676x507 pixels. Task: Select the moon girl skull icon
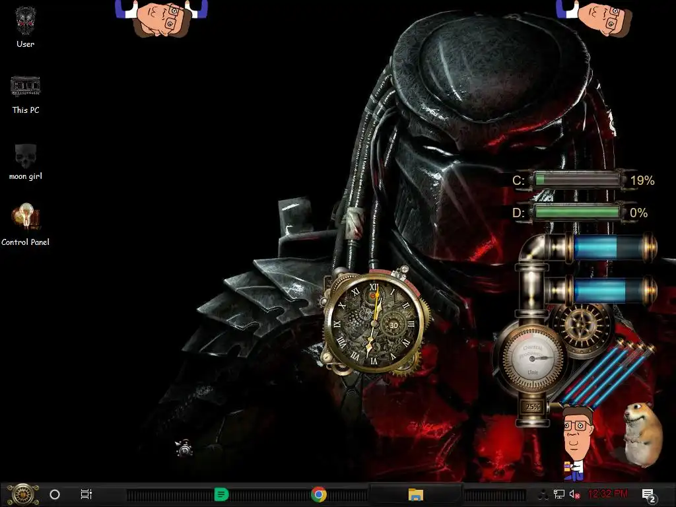click(26, 162)
